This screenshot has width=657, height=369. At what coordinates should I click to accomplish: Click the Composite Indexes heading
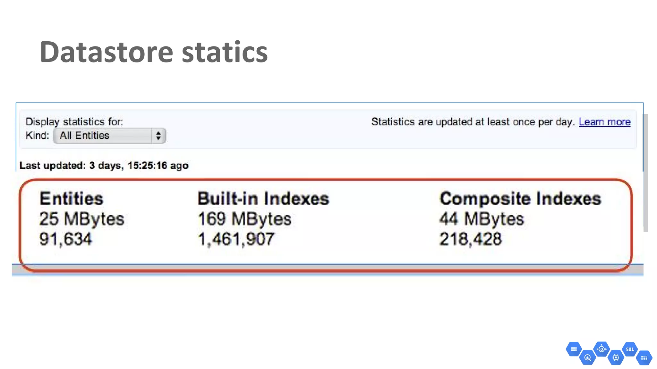pos(520,199)
